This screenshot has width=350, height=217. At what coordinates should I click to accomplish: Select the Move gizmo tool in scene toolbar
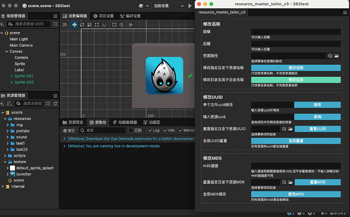(75, 24)
